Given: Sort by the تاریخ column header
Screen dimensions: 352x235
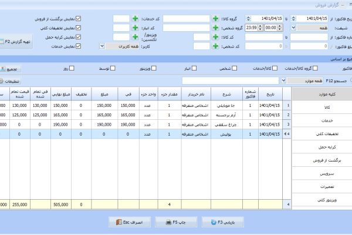Looking at the screenshot, I should (x=270, y=94).
